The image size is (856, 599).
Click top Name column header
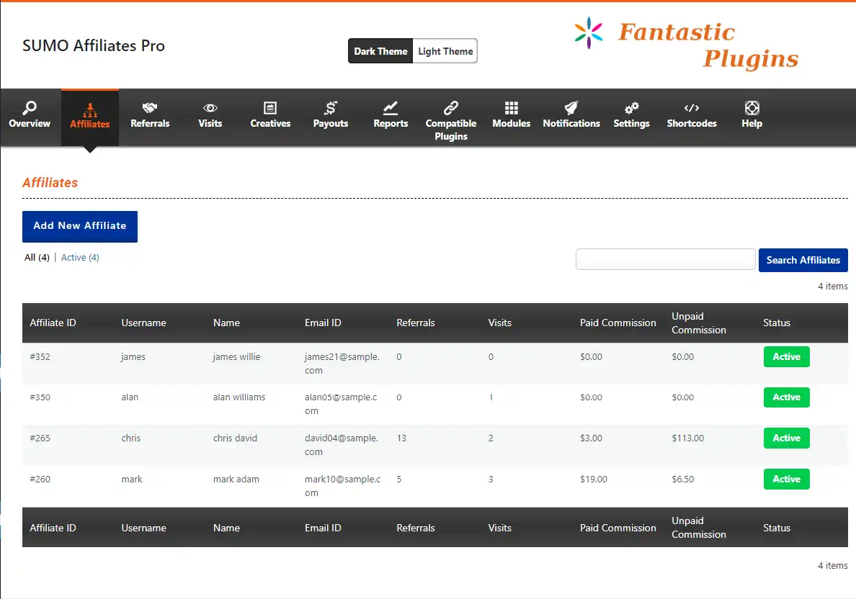(x=226, y=323)
